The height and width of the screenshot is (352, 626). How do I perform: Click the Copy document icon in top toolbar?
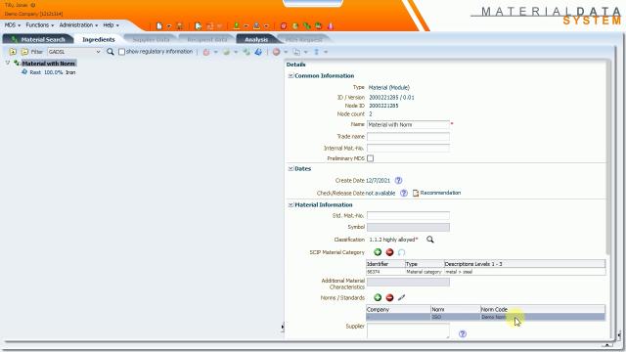198,26
